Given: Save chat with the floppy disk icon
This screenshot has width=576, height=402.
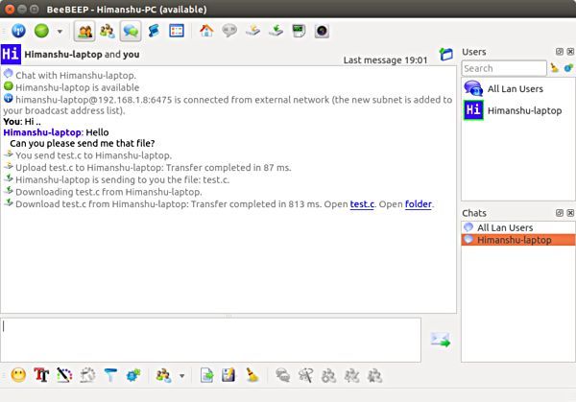Looking at the screenshot, I should pos(228,375).
